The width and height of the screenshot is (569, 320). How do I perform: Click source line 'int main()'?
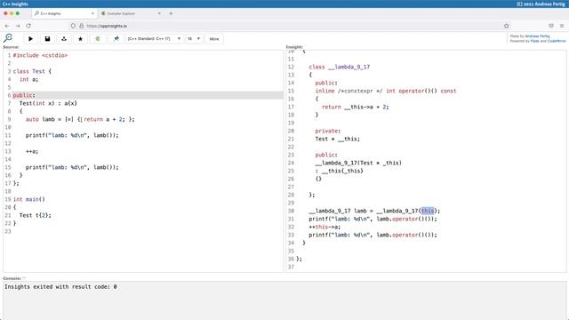[29, 199]
